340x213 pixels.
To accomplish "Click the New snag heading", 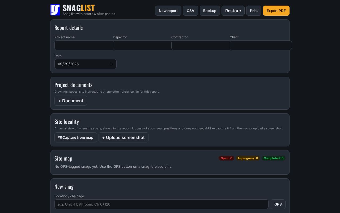I will [x=64, y=187].
